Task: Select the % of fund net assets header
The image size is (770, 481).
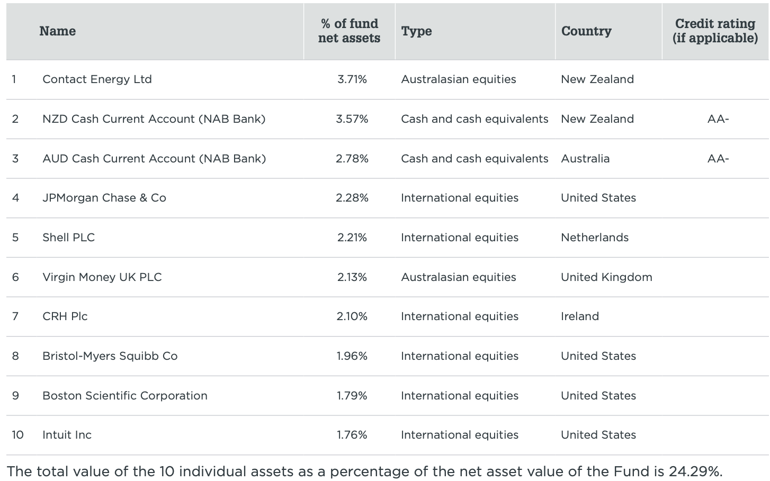Action: (349, 31)
